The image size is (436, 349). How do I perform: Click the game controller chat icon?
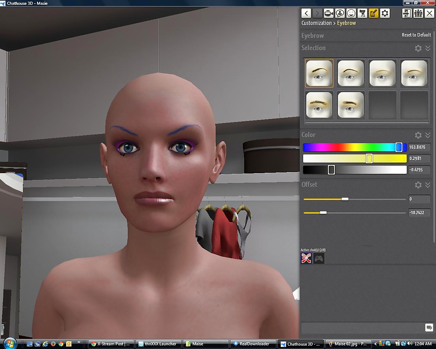pyautogui.click(x=319, y=259)
